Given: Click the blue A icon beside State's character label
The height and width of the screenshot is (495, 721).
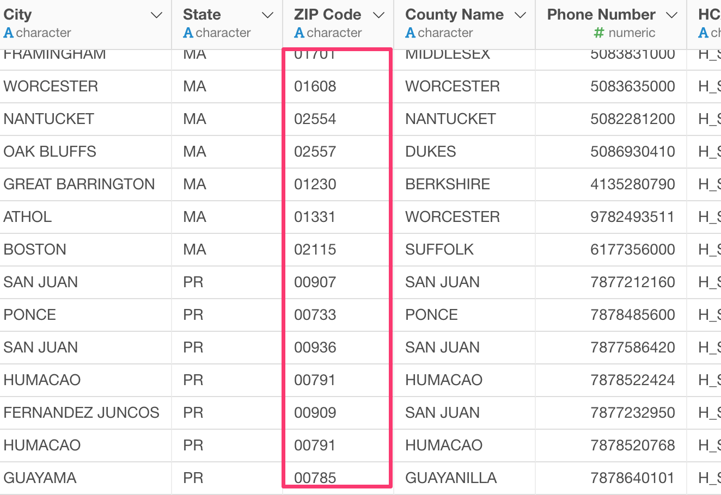Looking at the screenshot, I should (187, 33).
